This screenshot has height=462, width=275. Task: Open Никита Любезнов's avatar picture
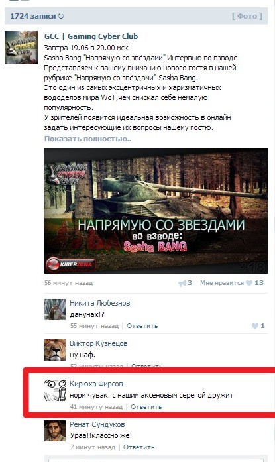click(x=55, y=310)
